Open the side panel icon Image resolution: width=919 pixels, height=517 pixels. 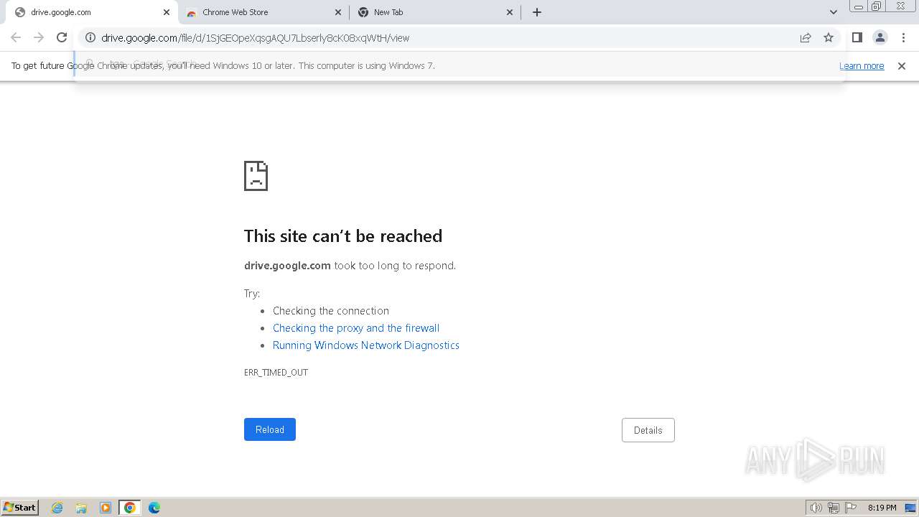tap(857, 37)
